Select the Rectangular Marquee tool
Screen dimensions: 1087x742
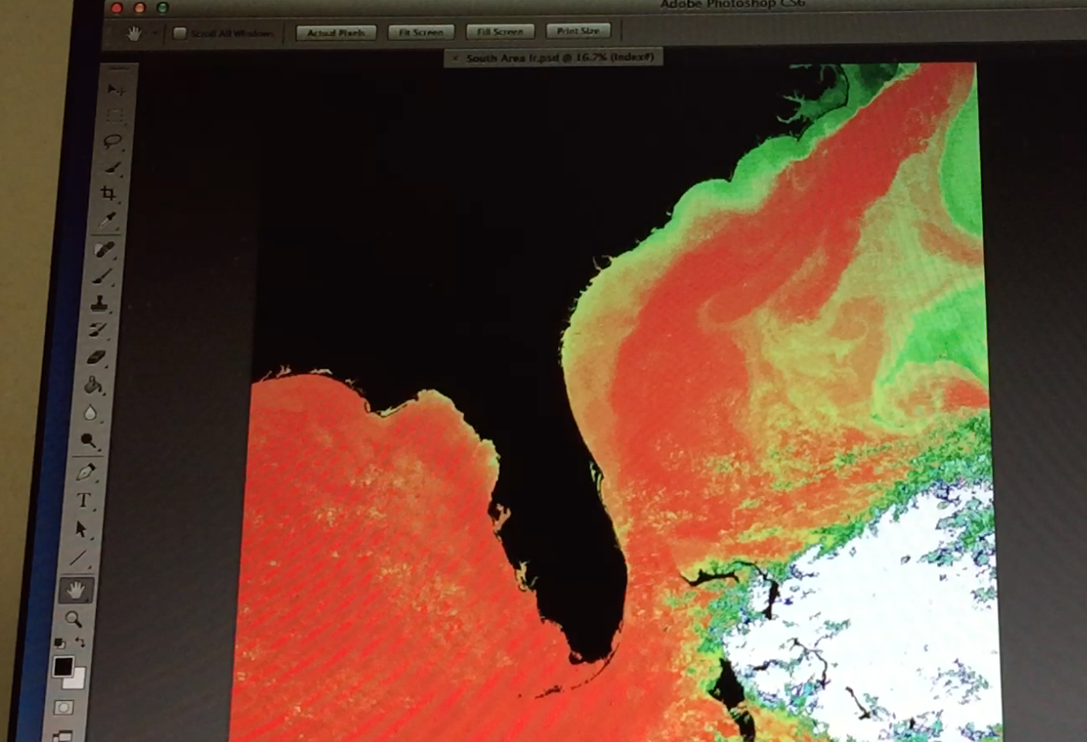tap(115, 115)
